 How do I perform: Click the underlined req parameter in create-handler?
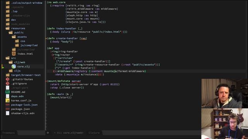coord(83,38)
